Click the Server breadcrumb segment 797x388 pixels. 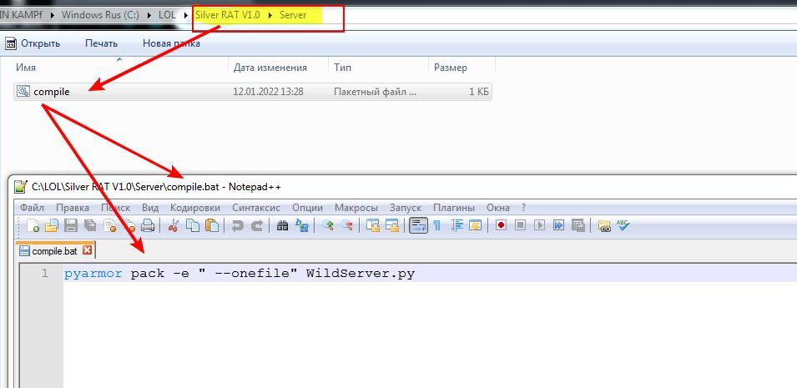293,15
